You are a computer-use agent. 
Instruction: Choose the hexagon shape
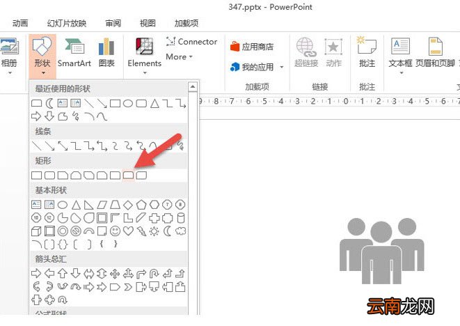click(154, 205)
